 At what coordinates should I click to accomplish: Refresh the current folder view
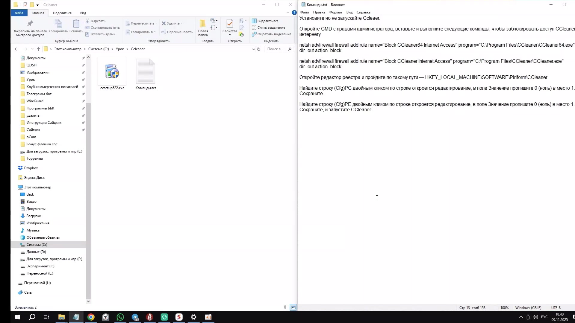click(259, 49)
